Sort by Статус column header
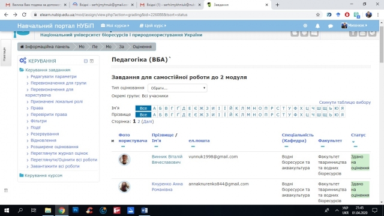This screenshot has width=384, height=216. point(358,135)
